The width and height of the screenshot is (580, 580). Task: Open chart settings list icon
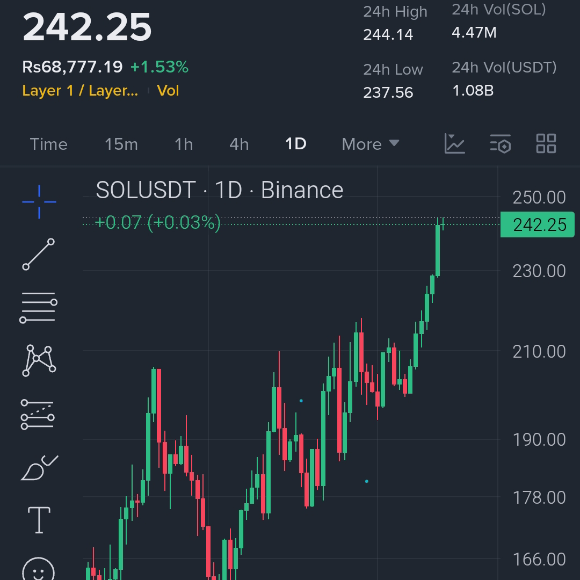tap(501, 143)
